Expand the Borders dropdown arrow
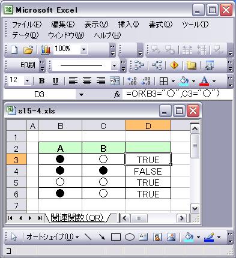 click(x=173, y=81)
